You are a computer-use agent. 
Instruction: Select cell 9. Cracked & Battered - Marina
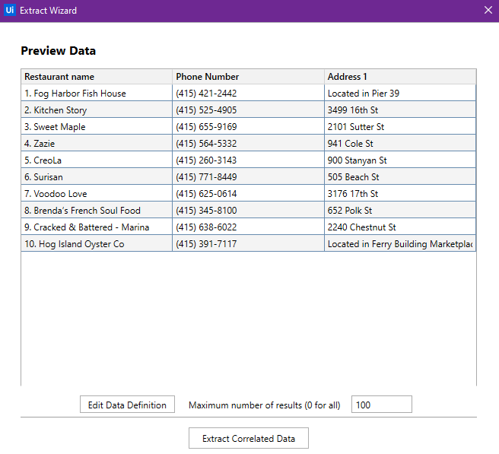(x=97, y=227)
